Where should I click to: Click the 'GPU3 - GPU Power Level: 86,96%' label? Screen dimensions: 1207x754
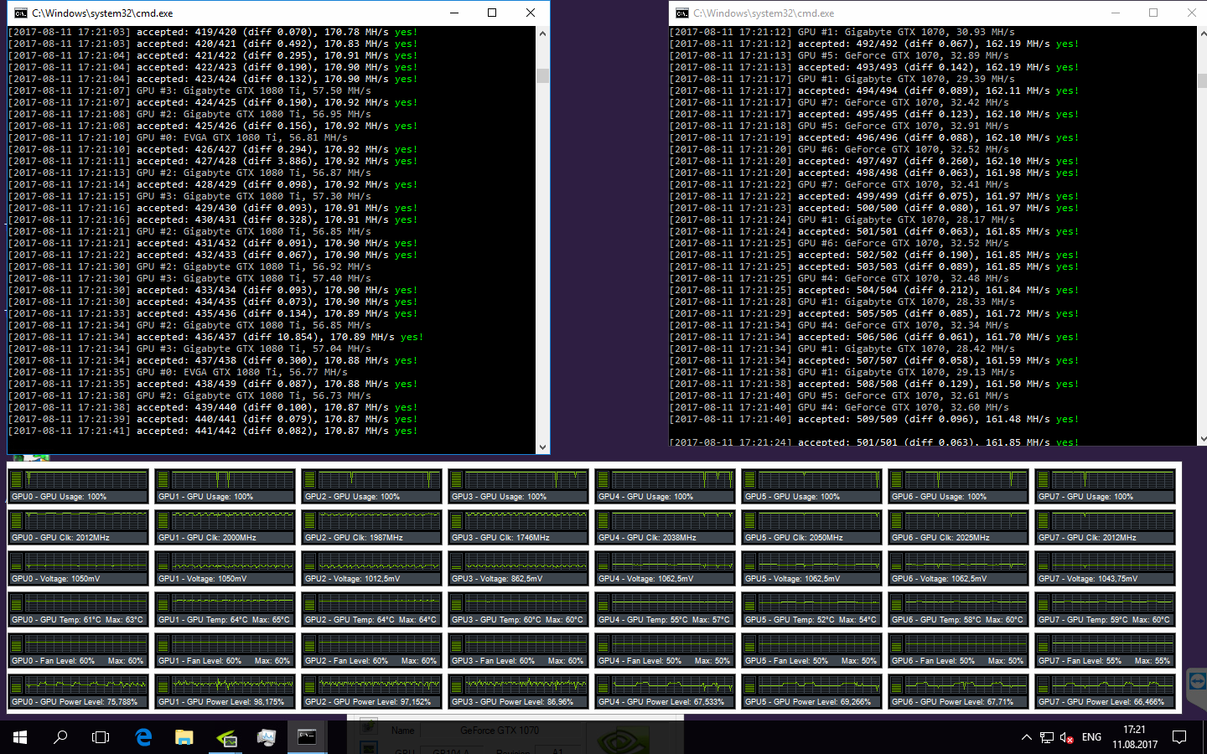(x=513, y=702)
